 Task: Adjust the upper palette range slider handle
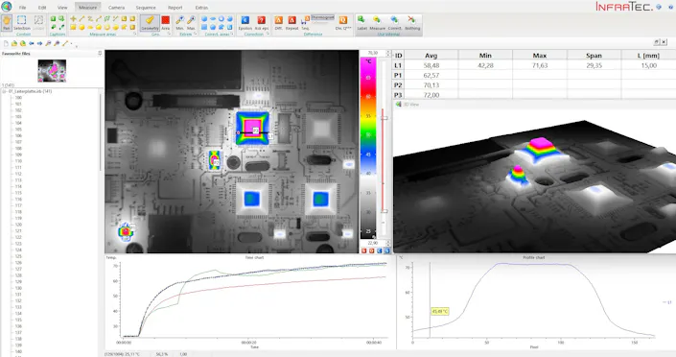pyautogui.click(x=384, y=118)
